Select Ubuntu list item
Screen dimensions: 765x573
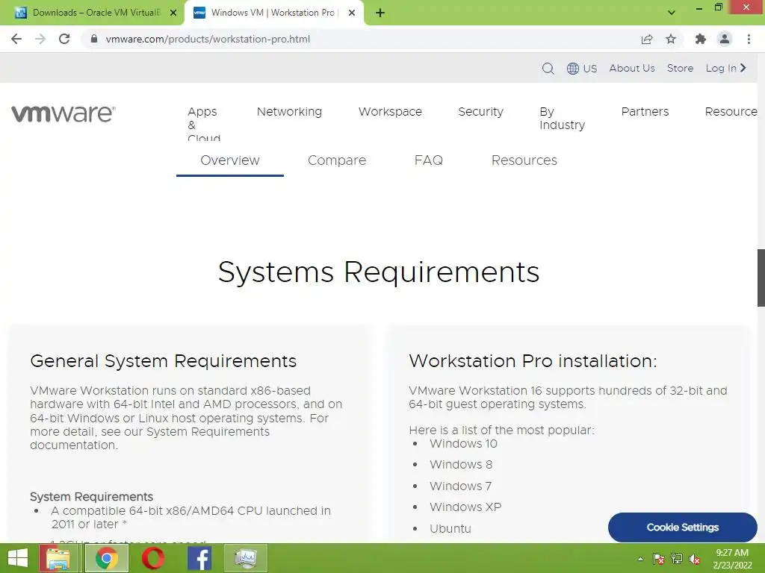[450, 528]
